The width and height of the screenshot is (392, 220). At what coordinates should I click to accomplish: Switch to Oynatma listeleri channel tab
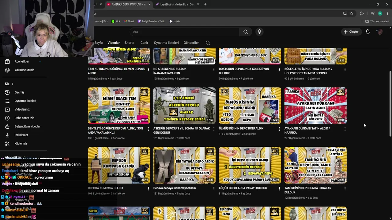pos(166,43)
